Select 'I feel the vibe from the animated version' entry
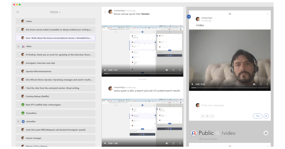The image size is (285, 149). pos(55,88)
